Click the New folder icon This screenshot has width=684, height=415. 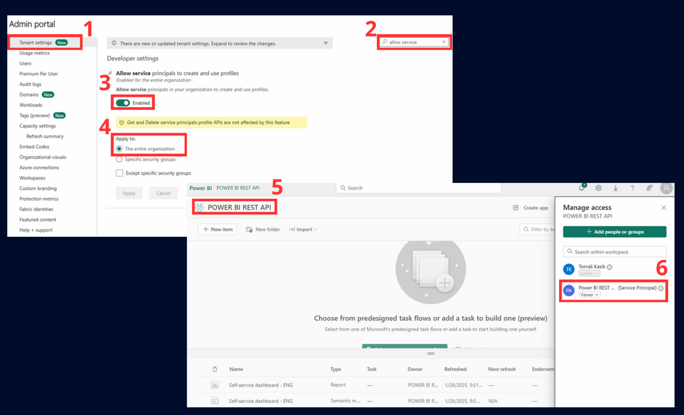(249, 229)
